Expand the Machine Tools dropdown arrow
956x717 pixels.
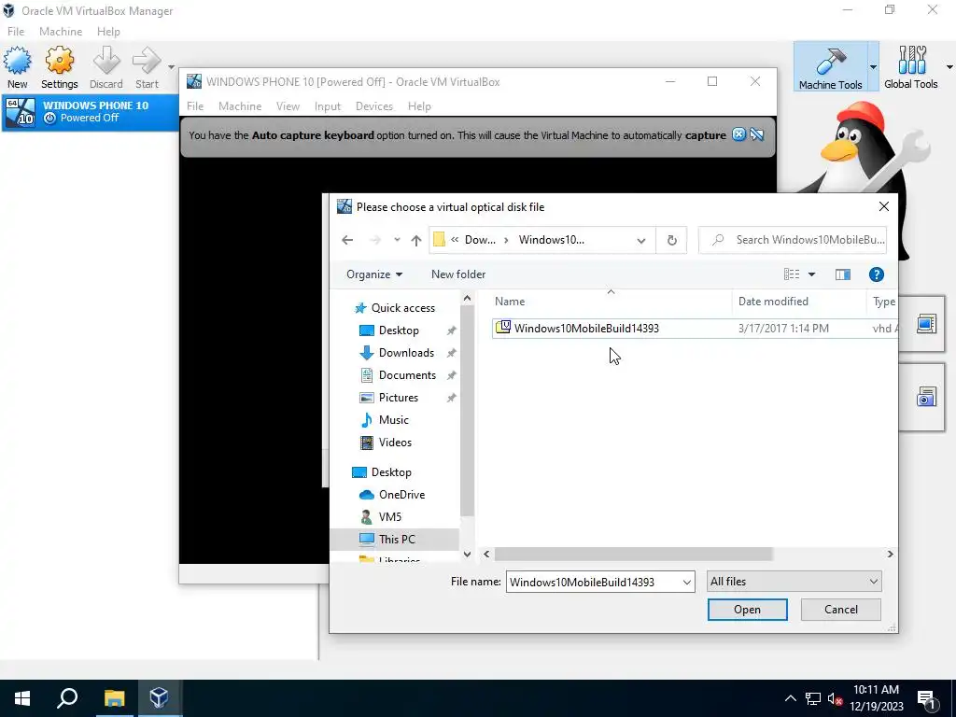(x=873, y=67)
